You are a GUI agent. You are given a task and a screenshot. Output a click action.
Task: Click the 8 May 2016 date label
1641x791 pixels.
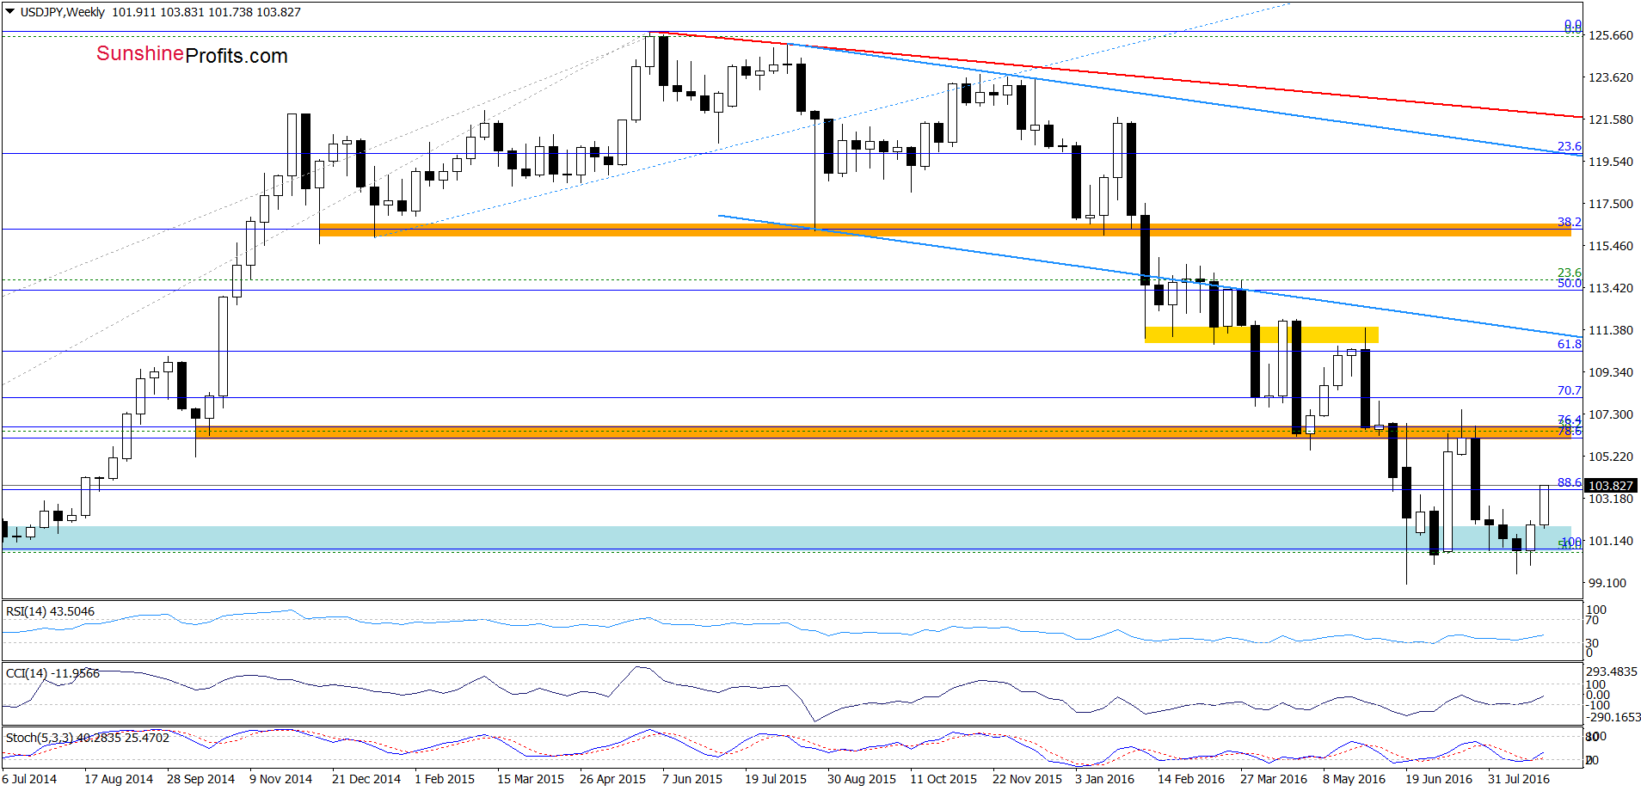[1355, 779]
